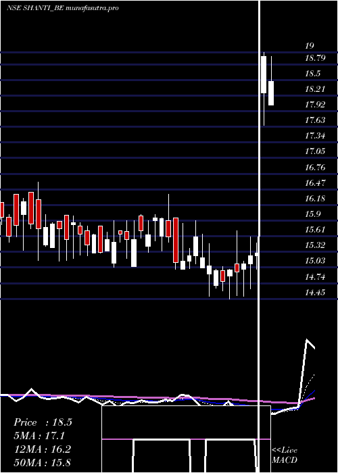Image resolution: width=338 pixels, height=473 pixels.
Task: Click the 'Price : 18.5' readout
Action: (43, 422)
